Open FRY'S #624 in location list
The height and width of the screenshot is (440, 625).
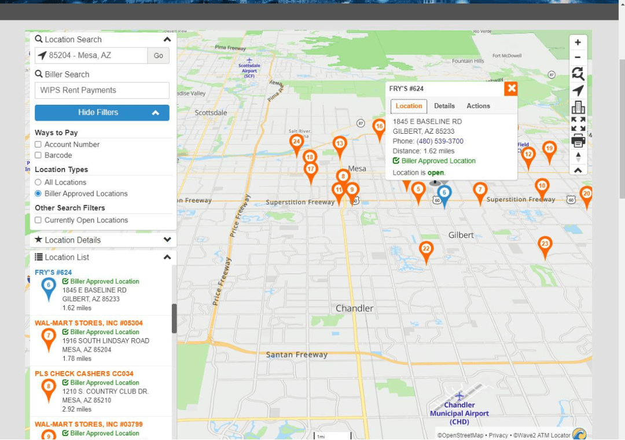[x=53, y=273]
